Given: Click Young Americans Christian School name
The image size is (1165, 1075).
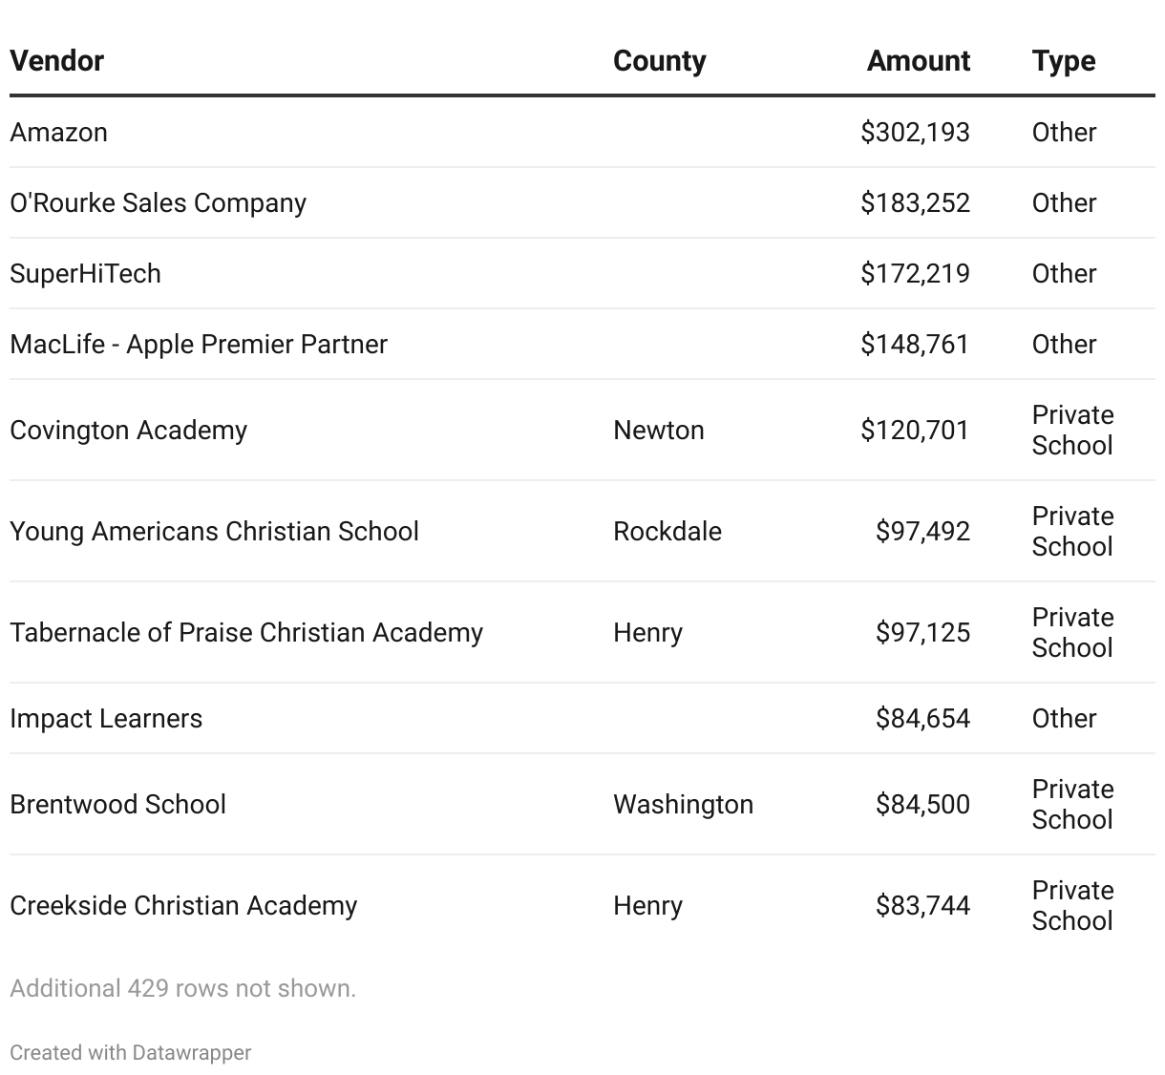Looking at the screenshot, I should click(x=215, y=532).
